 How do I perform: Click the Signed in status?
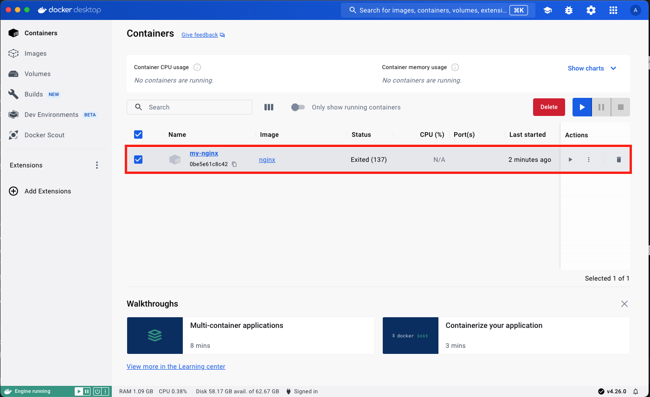(302, 391)
